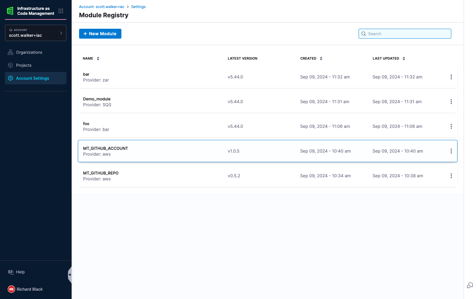
Task: Open Projects in the sidebar
Action: [36, 65]
